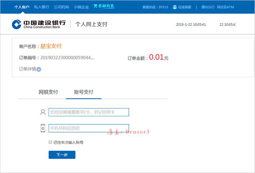Click the user silhouette icon beside account field

click(x=43, y=112)
